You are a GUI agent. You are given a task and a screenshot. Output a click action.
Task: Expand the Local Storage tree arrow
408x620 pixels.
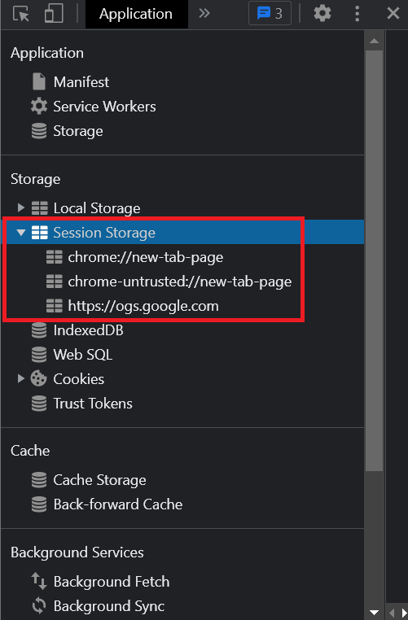pyautogui.click(x=21, y=207)
